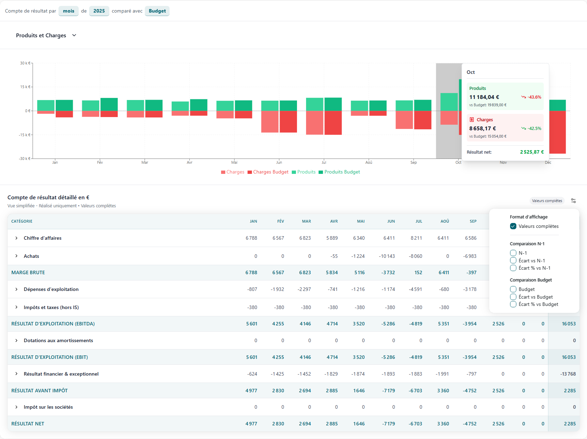Expand Dotations aux amortissements row
The width and height of the screenshot is (587, 439).
16,340
